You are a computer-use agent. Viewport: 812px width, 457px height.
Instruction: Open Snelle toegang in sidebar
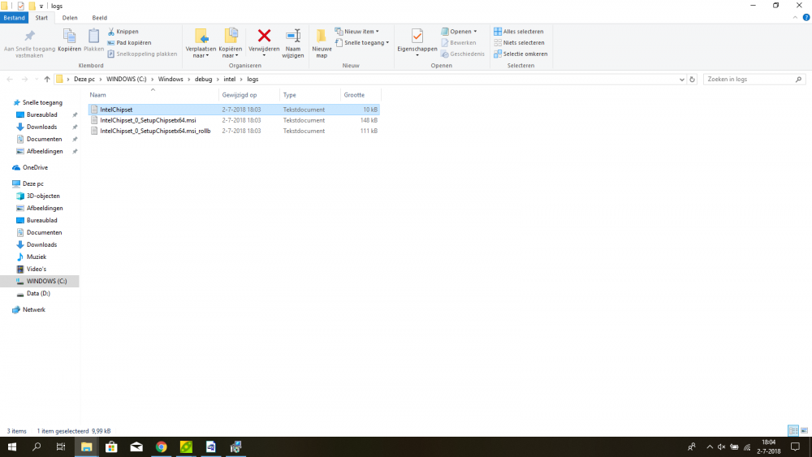tap(38, 102)
